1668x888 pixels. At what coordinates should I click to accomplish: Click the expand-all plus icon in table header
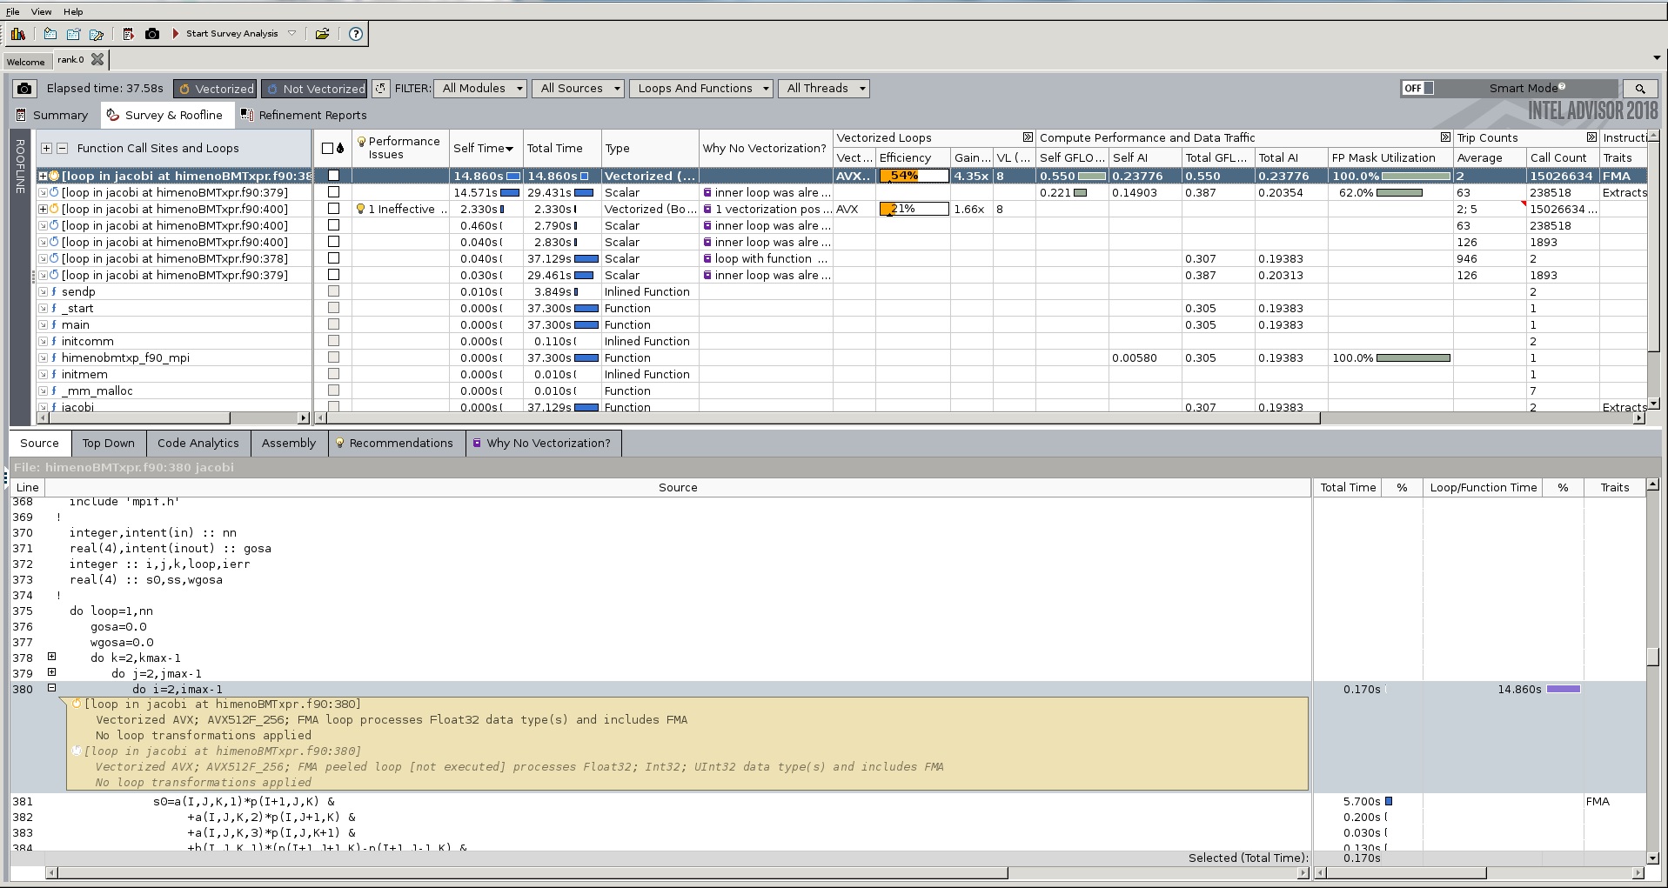(47, 149)
